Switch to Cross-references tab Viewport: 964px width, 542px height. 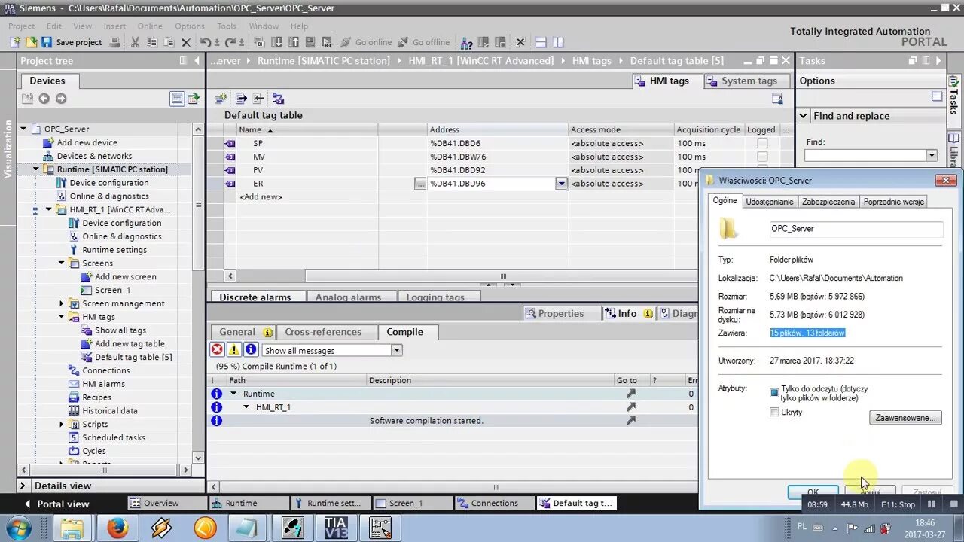tap(323, 332)
